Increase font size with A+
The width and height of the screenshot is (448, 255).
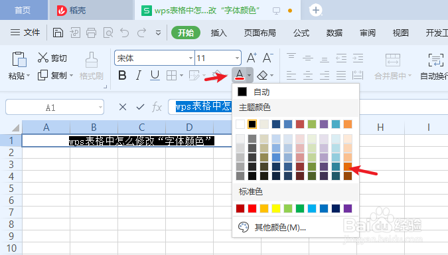pyautogui.click(x=252, y=58)
